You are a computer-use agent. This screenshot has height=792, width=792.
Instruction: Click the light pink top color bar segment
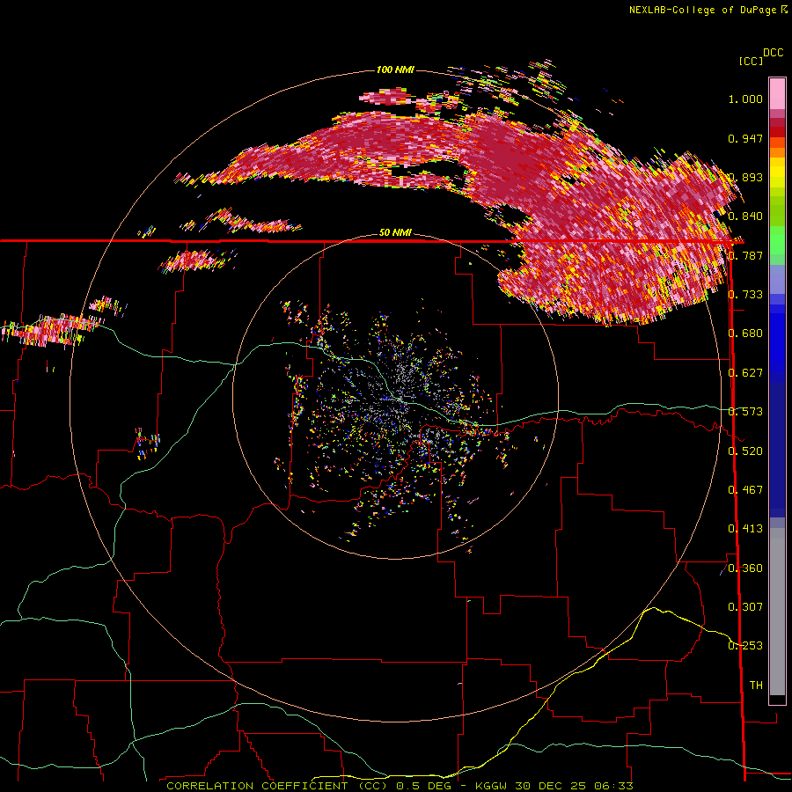point(777,93)
